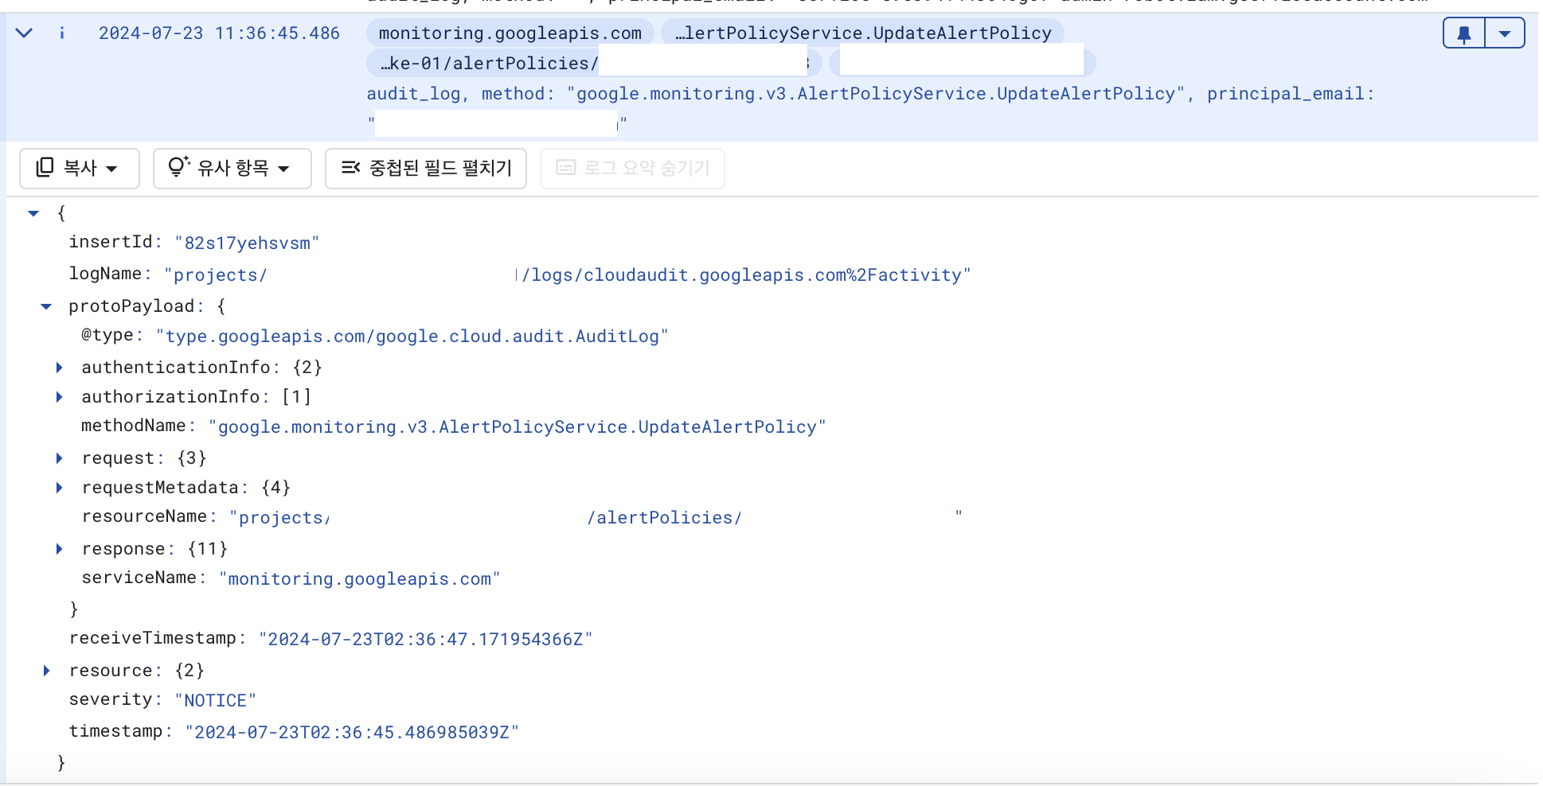Expand requestMetadata field
This screenshot has height=786, width=1543.
click(59, 488)
